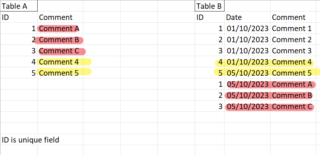Click the Comment header under Table B
This screenshot has width=320, height=155.
point(293,17)
